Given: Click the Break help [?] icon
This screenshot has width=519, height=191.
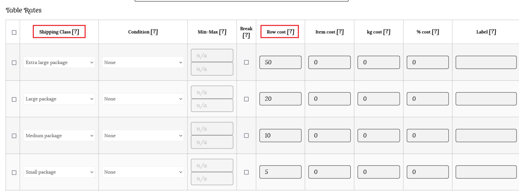Looking at the screenshot, I should [246, 35].
